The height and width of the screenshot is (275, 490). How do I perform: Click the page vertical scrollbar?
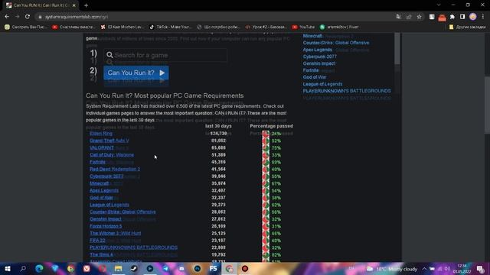(487, 105)
